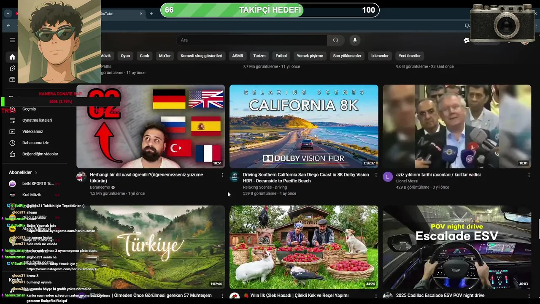Select the Futbol filter chip

281,56
